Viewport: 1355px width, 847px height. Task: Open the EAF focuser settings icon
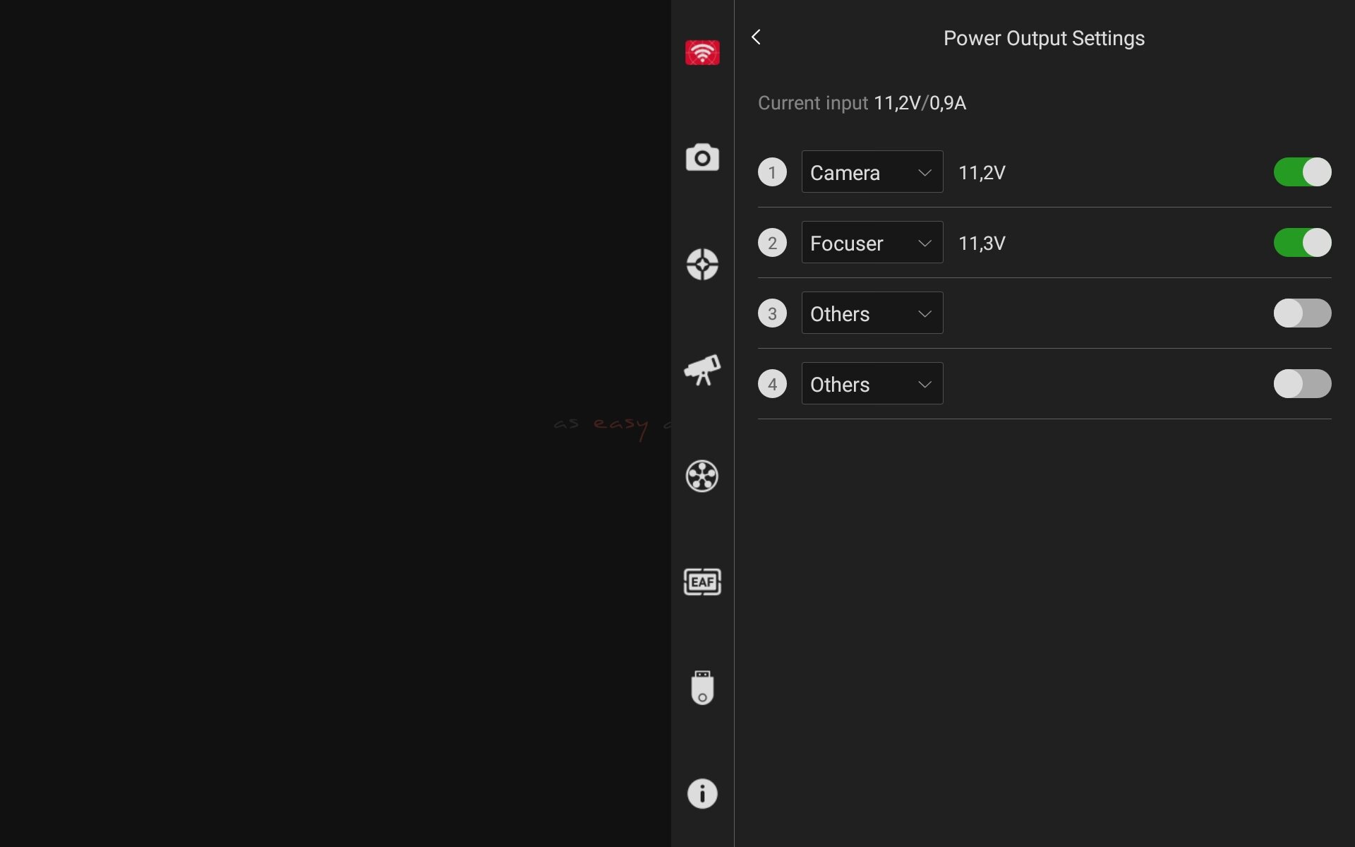tap(701, 582)
